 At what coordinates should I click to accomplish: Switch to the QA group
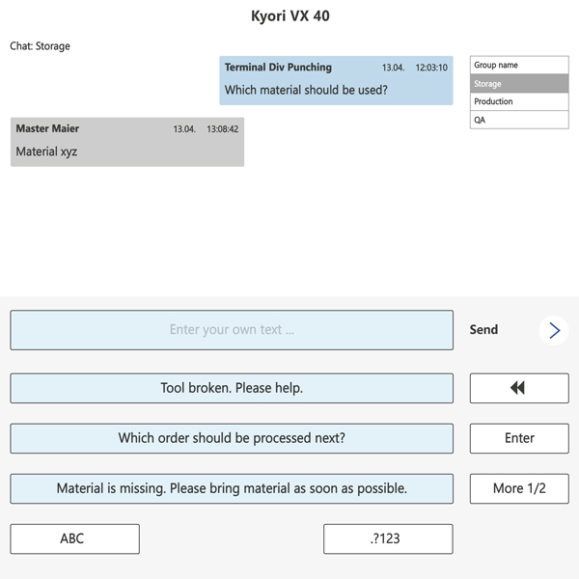click(519, 120)
